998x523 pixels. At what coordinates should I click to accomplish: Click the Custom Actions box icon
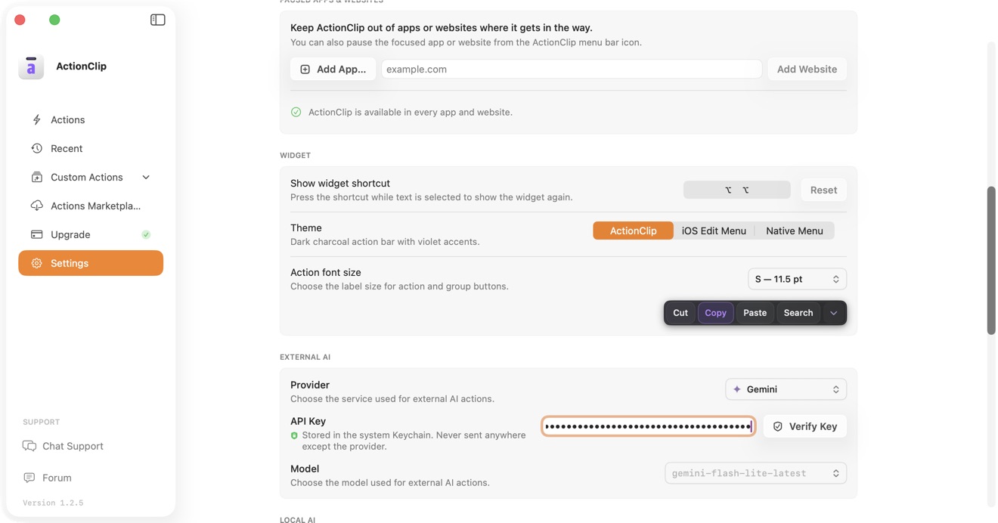coord(36,177)
